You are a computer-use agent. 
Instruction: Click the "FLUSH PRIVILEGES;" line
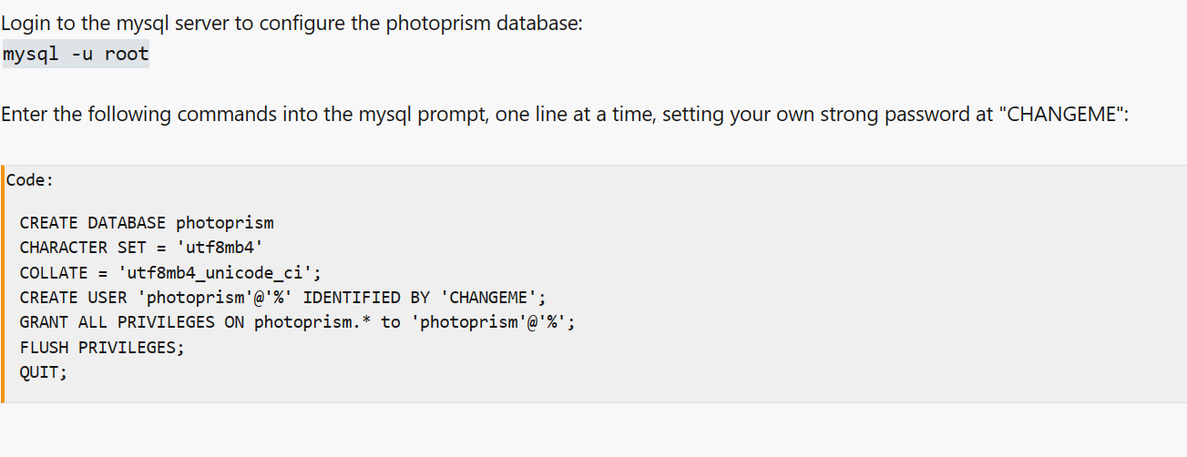click(102, 347)
